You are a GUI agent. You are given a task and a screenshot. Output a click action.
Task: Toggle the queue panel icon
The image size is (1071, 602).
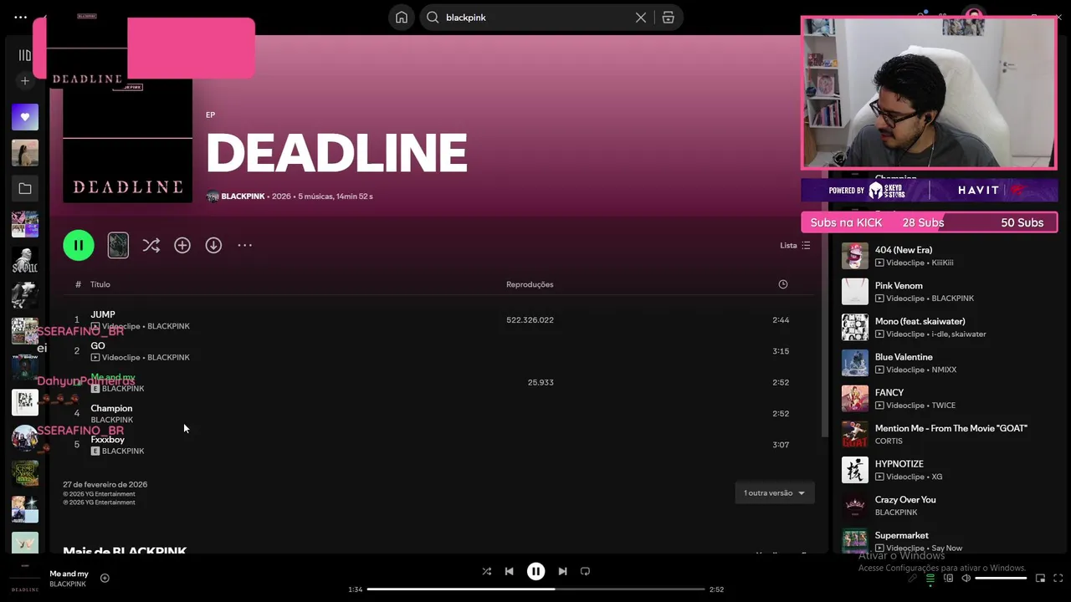click(x=930, y=578)
